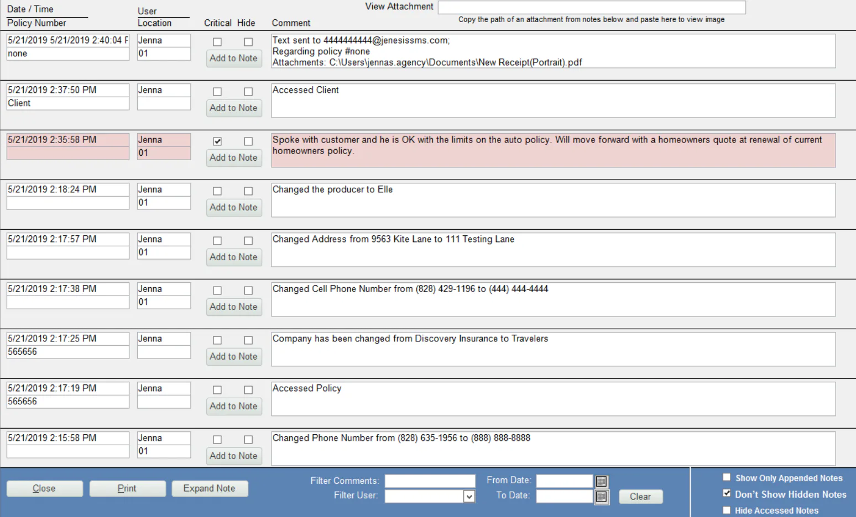Add to Note on the Accessed Policy entry
The height and width of the screenshot is (517, 856).
[x=234, y=406]
